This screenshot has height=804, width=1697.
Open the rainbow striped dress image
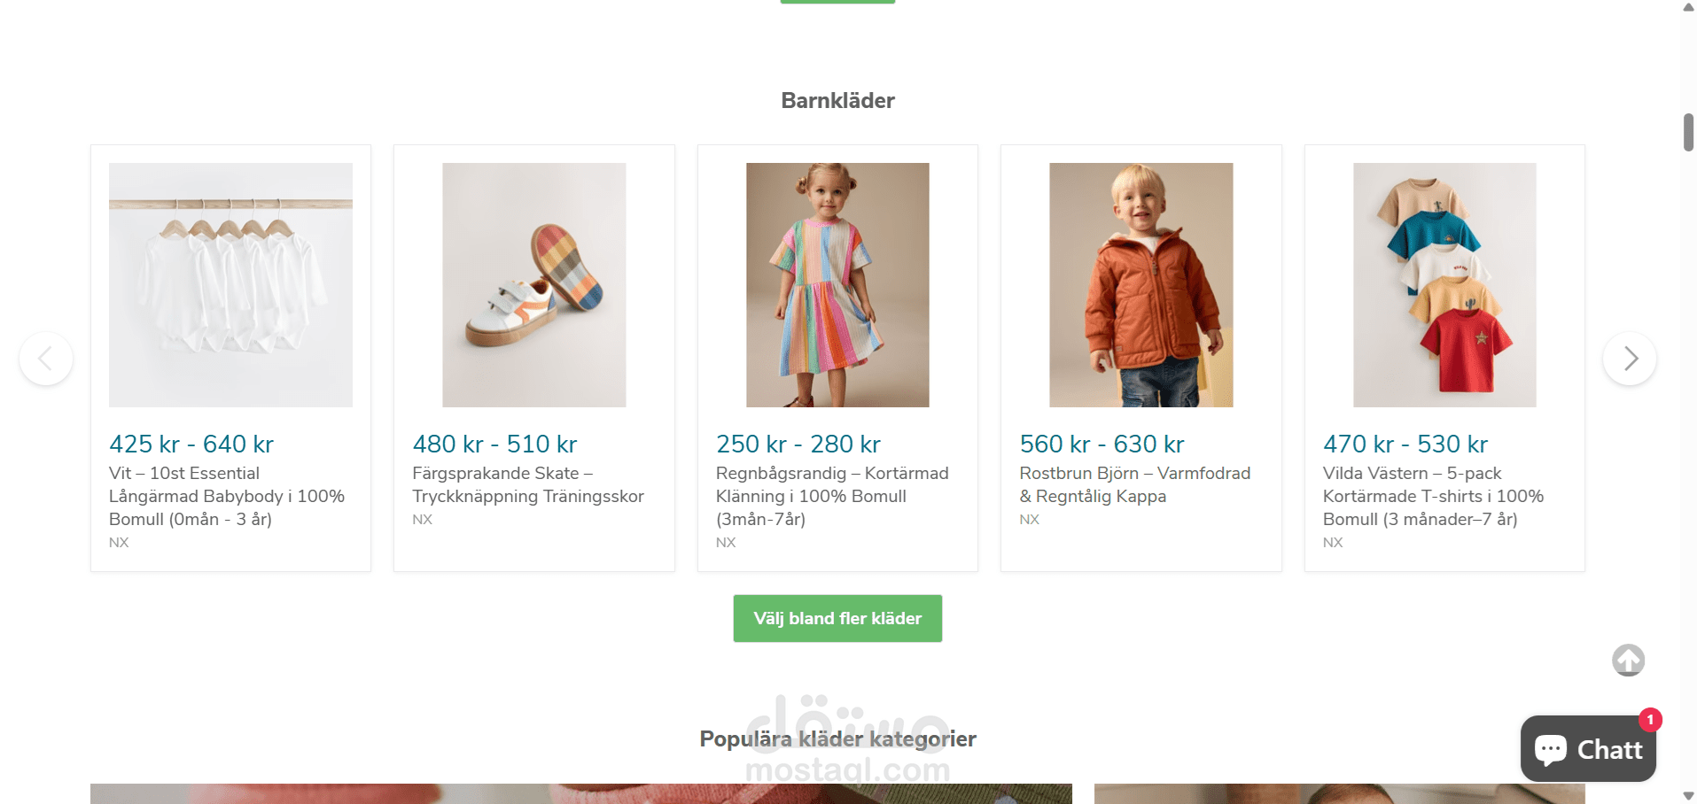(x=837, y=285)
